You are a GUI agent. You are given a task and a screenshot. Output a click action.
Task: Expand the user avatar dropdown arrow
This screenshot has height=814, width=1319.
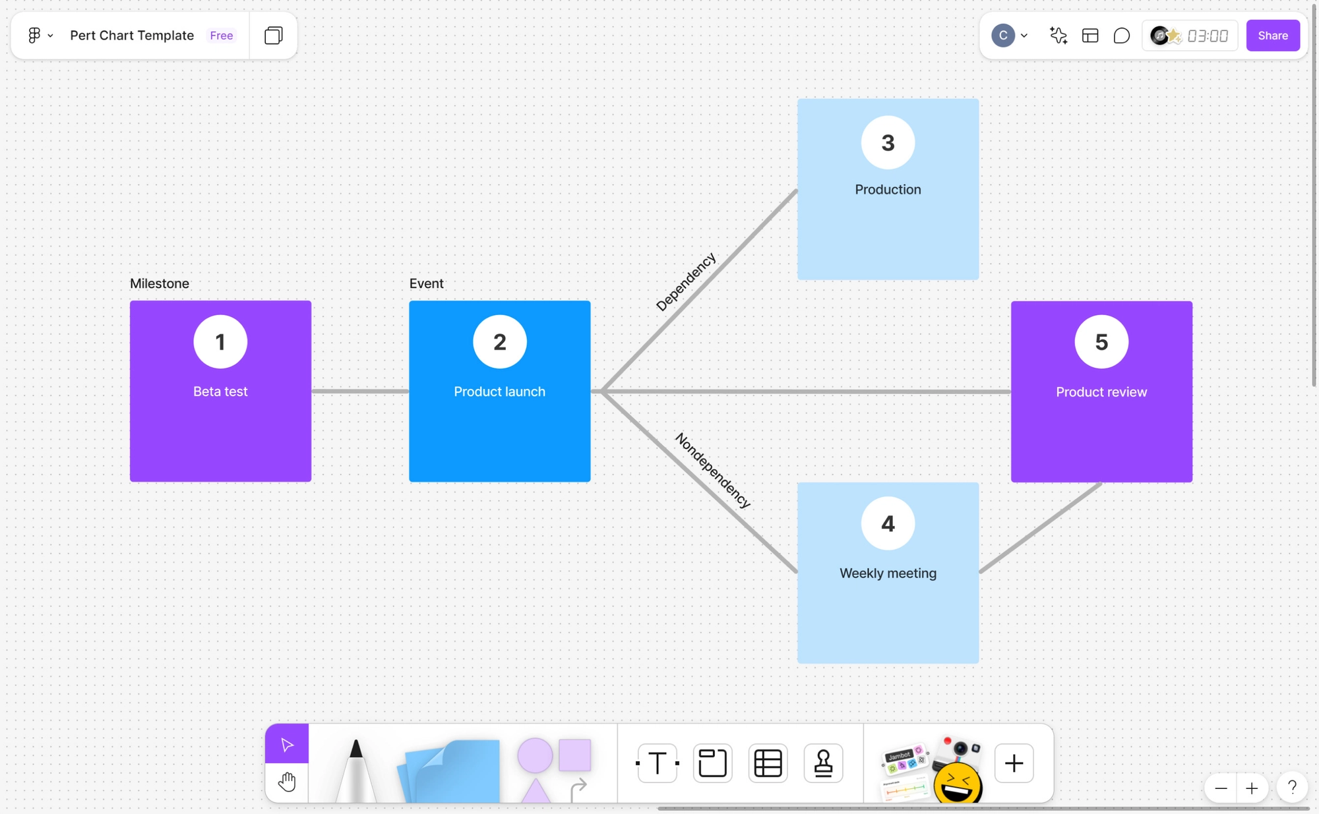tap(1024, 36)
